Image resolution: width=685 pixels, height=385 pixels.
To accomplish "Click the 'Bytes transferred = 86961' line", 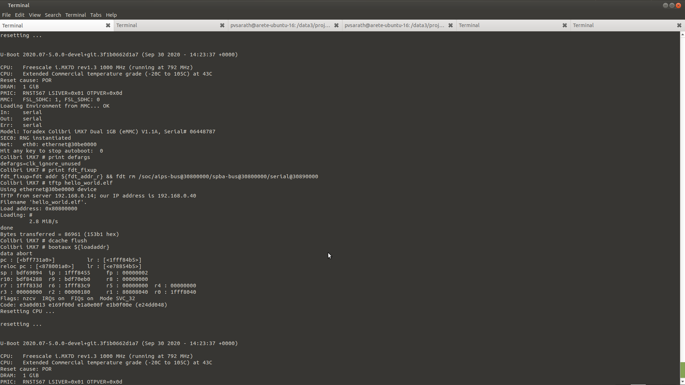I will [60, 234].
